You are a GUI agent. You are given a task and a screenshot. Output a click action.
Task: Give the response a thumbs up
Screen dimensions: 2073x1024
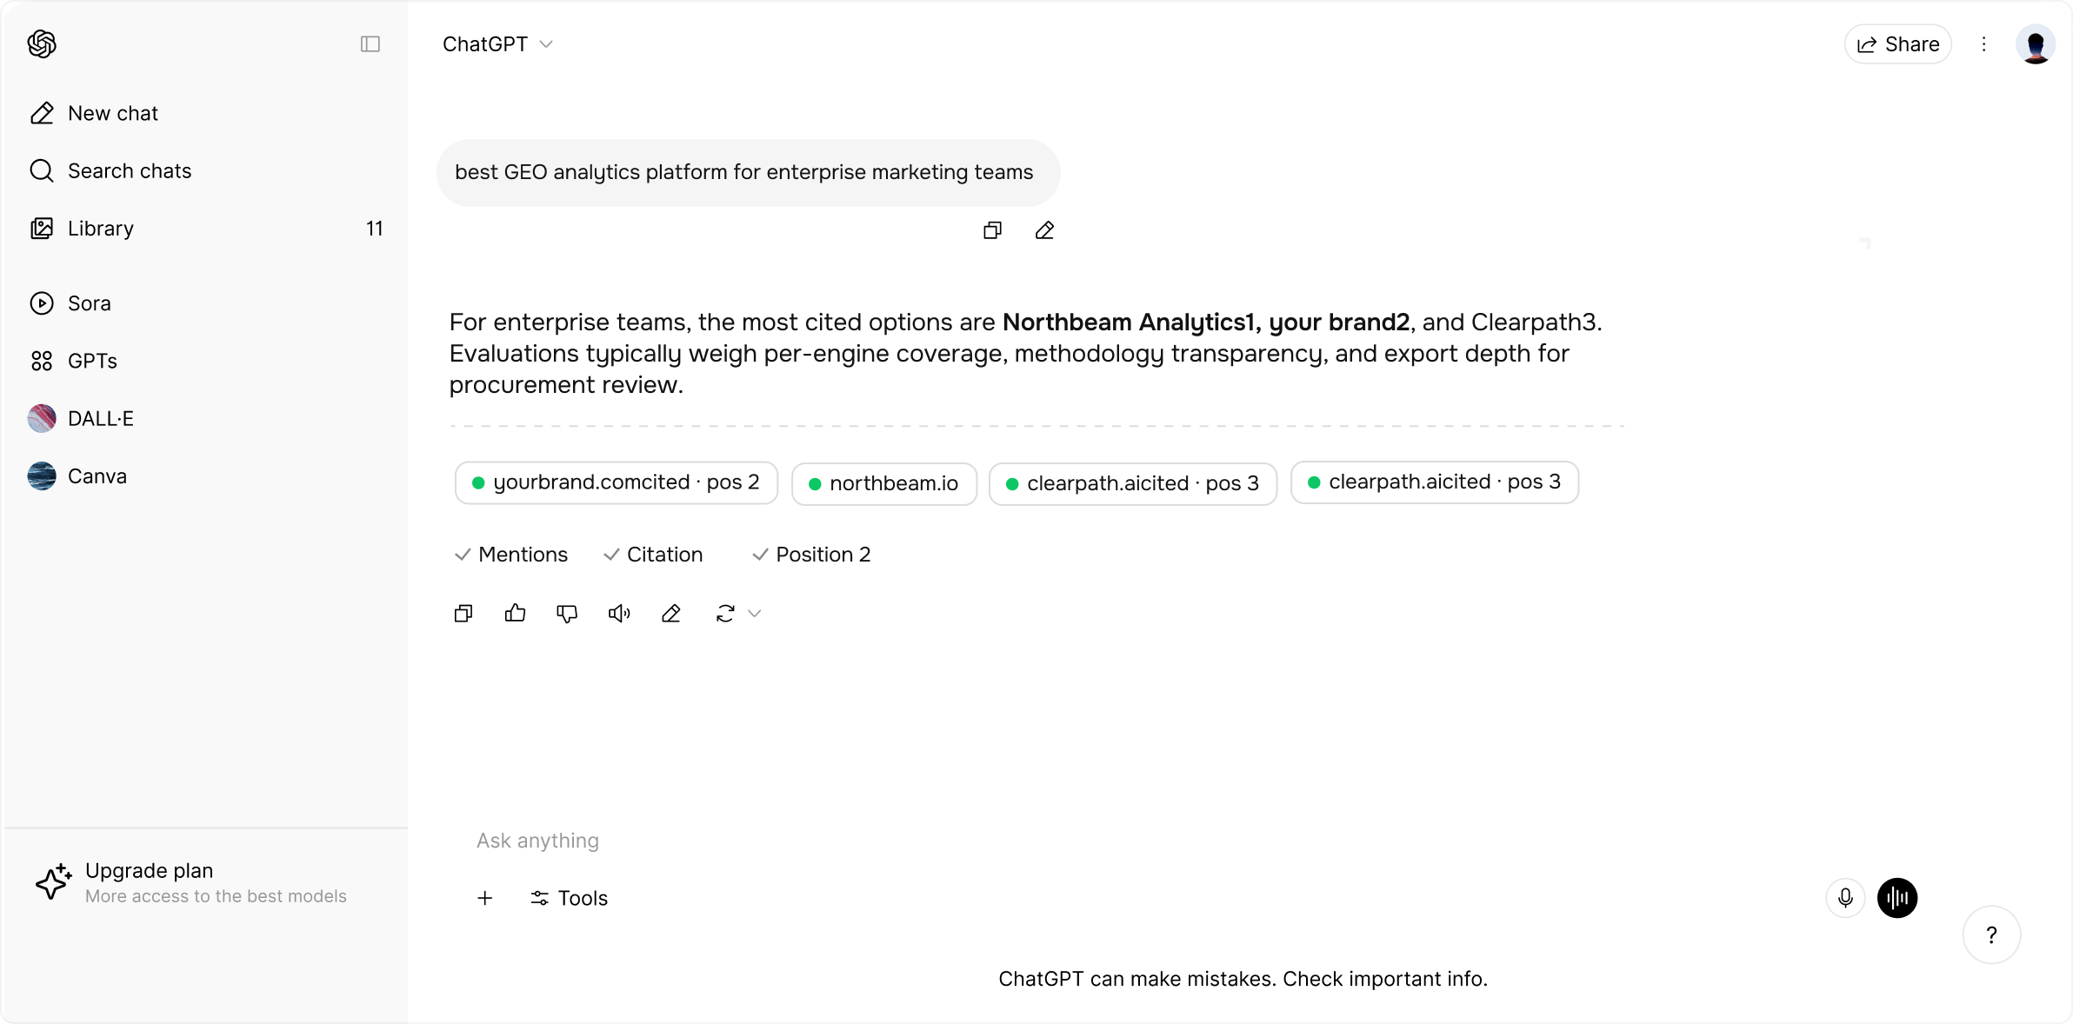516,614
